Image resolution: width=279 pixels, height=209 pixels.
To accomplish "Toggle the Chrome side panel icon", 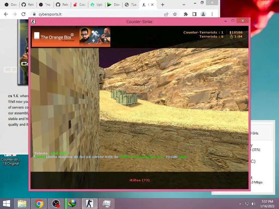I will tap(195, 14).
